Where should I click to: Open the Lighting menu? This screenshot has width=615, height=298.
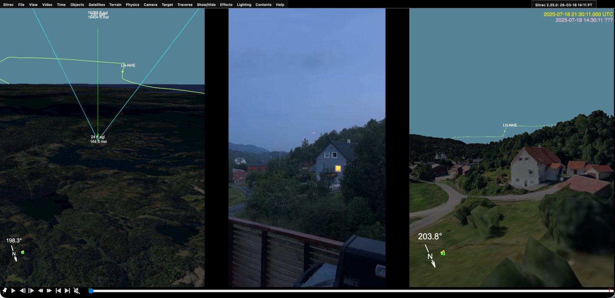[x=244, y=5]
